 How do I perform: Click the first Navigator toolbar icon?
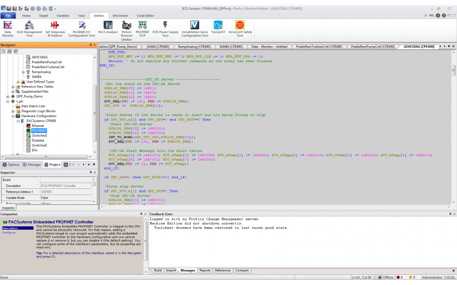coord(3,51)
